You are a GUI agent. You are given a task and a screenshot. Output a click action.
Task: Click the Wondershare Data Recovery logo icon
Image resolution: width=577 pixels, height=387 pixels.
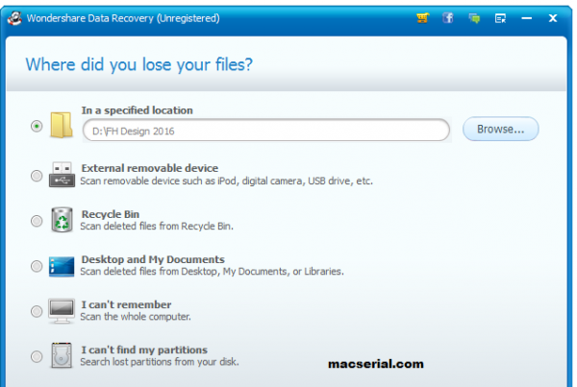14,18
